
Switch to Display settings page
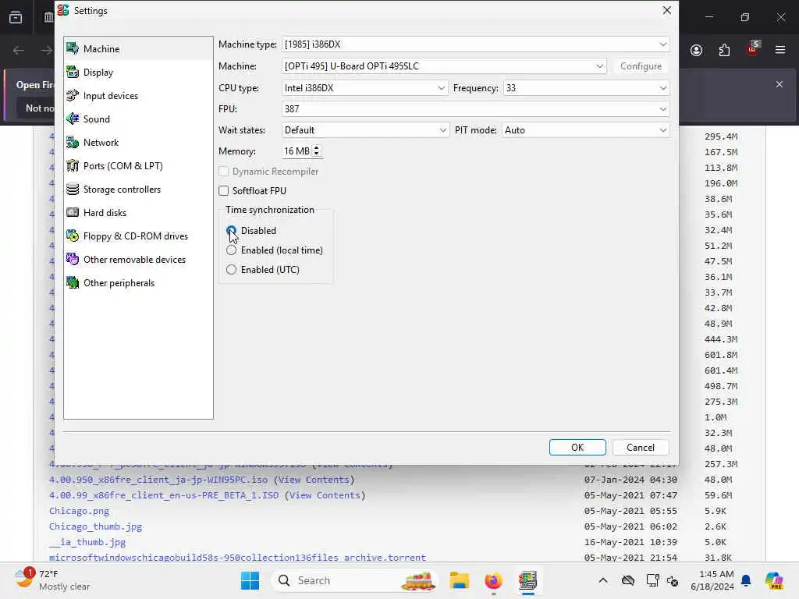coord(138,73)
